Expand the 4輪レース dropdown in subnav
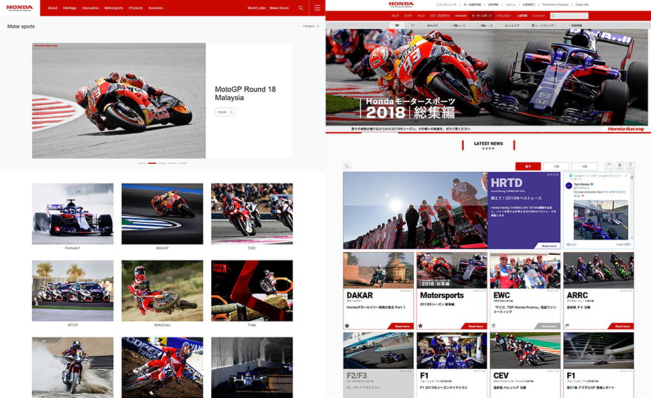Image resolution: width=651 pixels, height=398 pixels. pyautogui.click(x=485, y=25)
